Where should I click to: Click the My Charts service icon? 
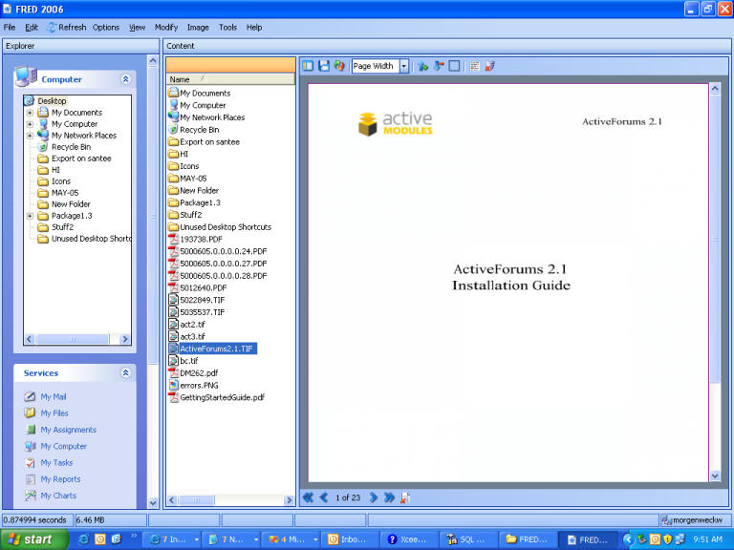click(32, 496)
